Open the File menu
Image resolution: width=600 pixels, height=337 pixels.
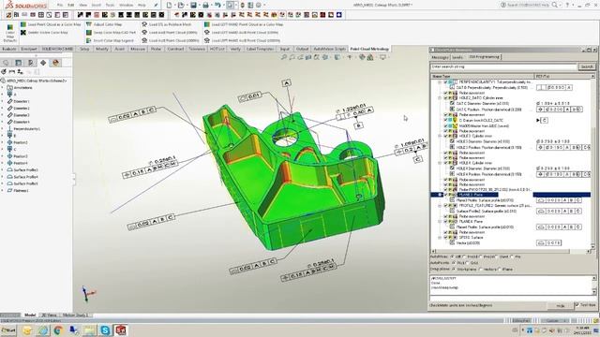pyautogui.click(x=60, y=5)
